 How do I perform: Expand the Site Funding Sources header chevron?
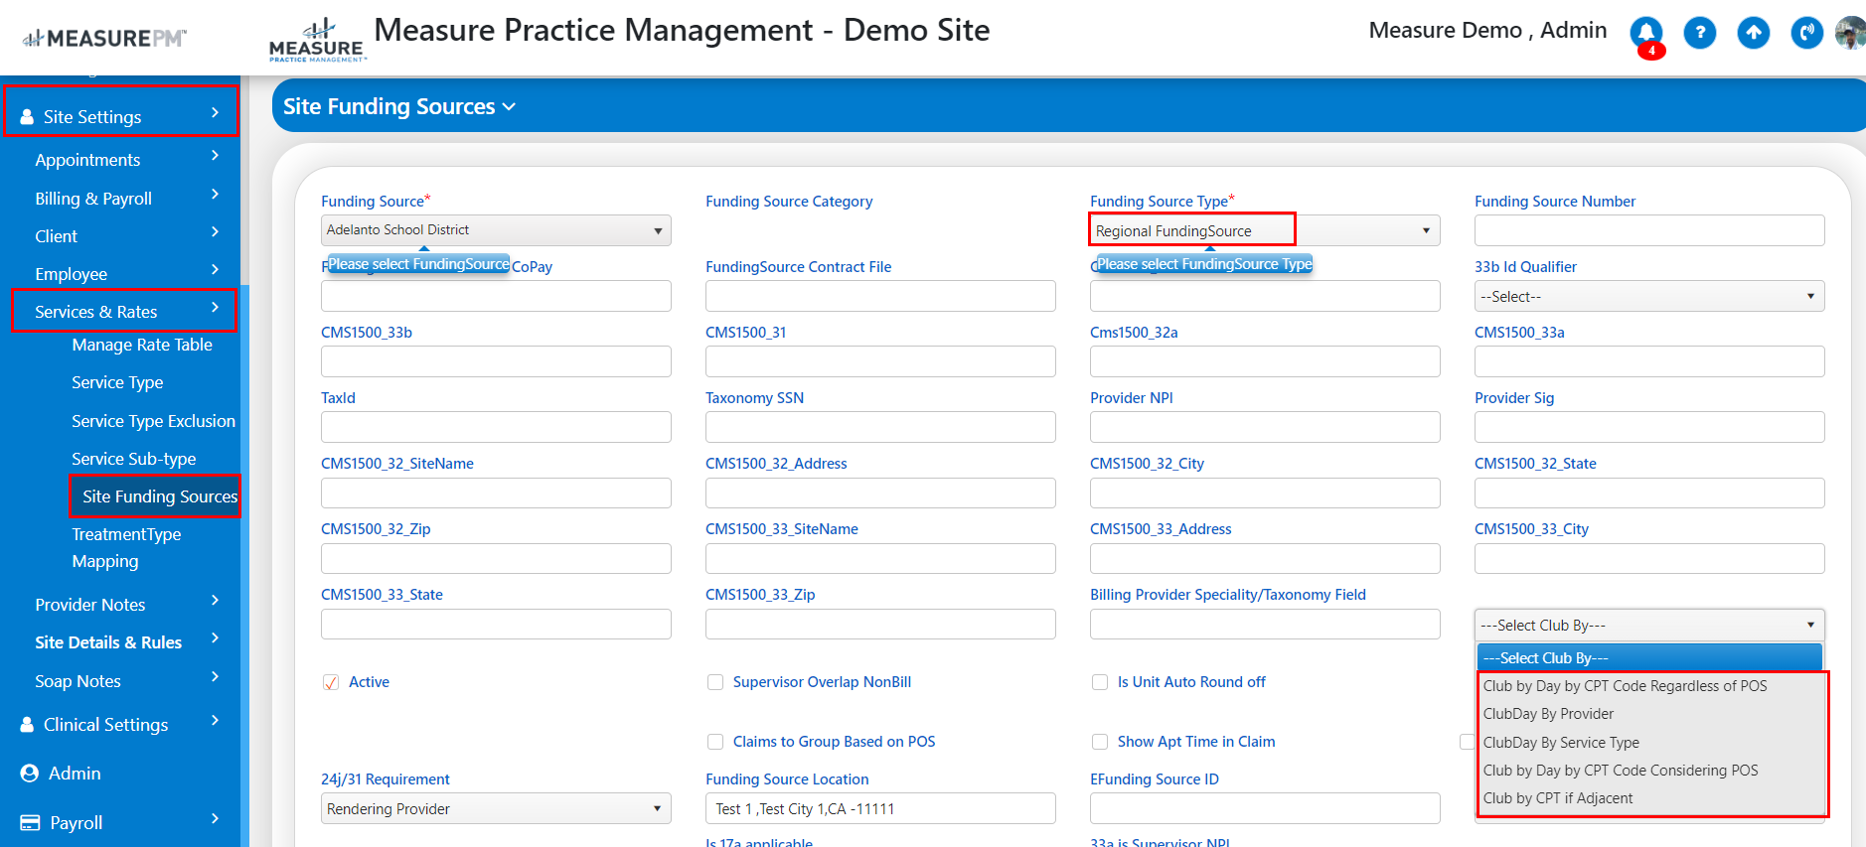pos(510,107)
